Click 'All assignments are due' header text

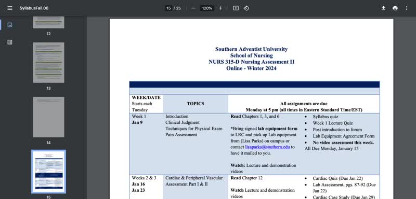click(x=304, y=104)
